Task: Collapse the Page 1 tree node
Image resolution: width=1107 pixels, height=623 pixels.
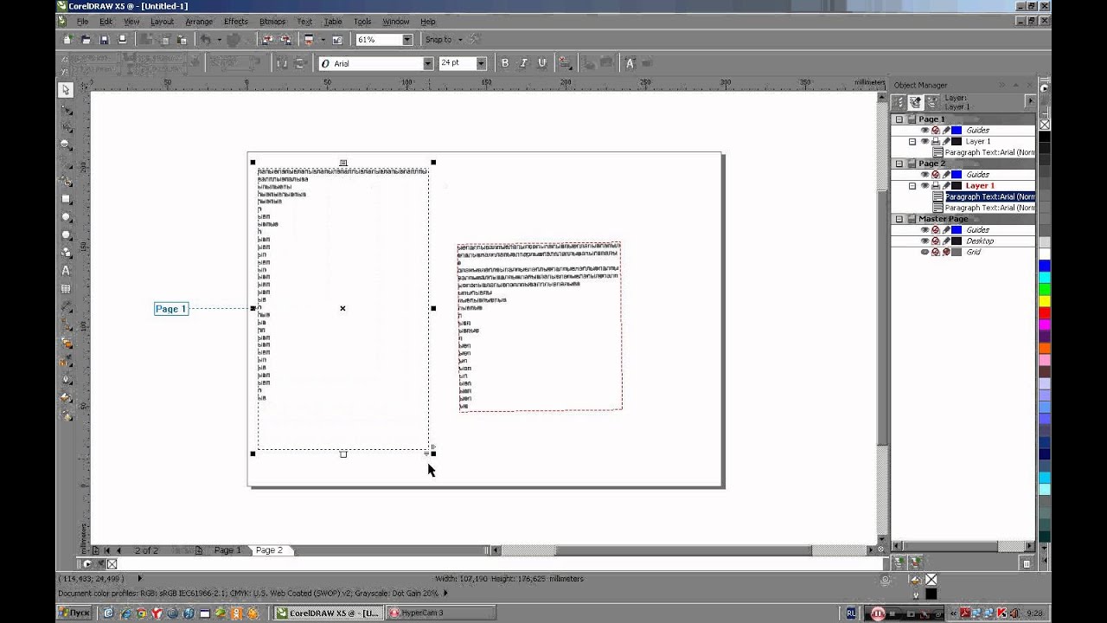Action: 899,119
